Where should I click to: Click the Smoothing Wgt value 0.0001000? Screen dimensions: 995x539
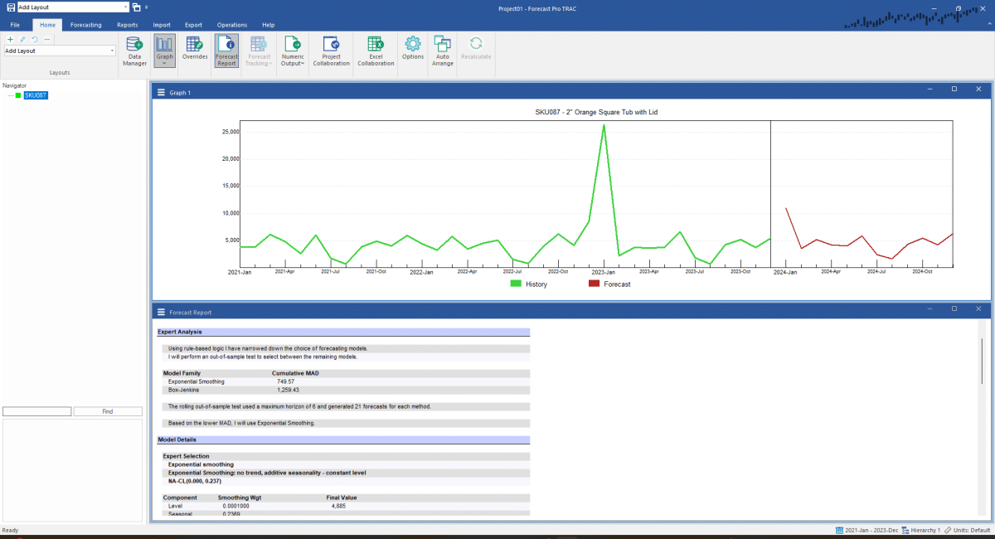pyautogui.click(x=236, y=506)
